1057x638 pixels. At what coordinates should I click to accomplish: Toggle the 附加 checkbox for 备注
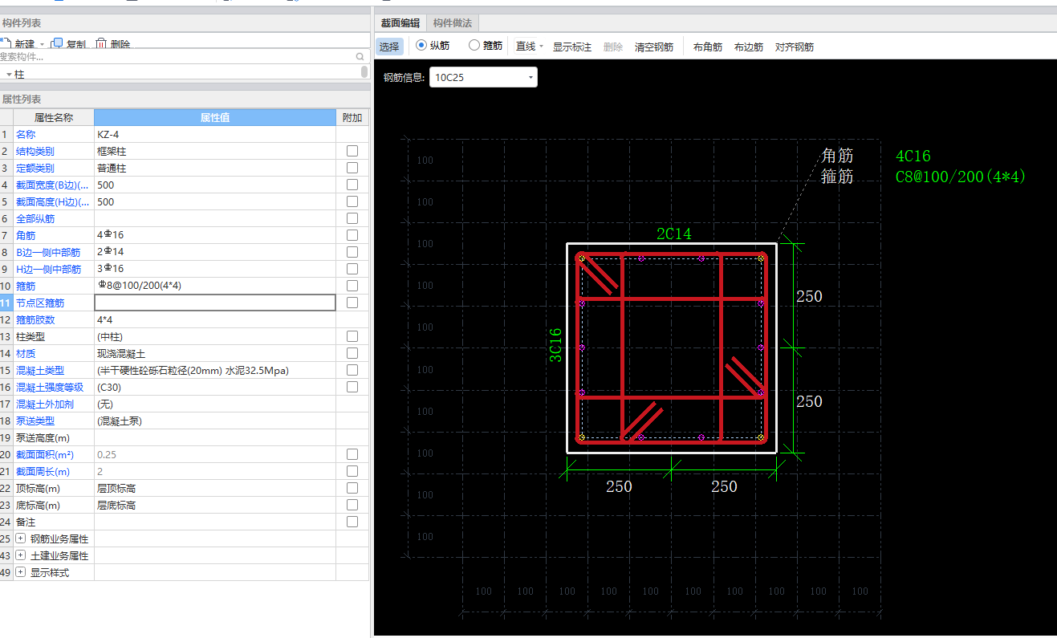[352, 522]
